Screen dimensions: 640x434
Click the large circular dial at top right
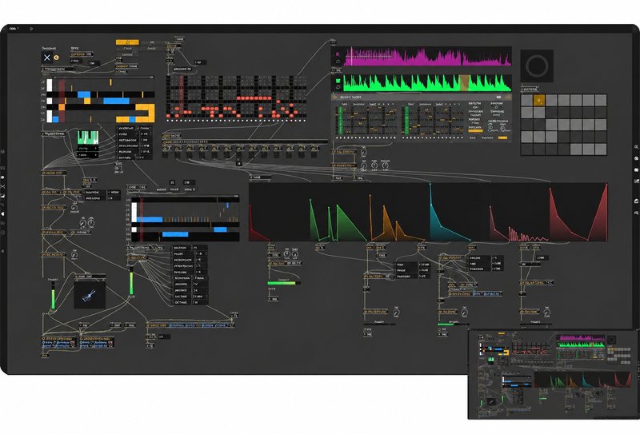537,66
